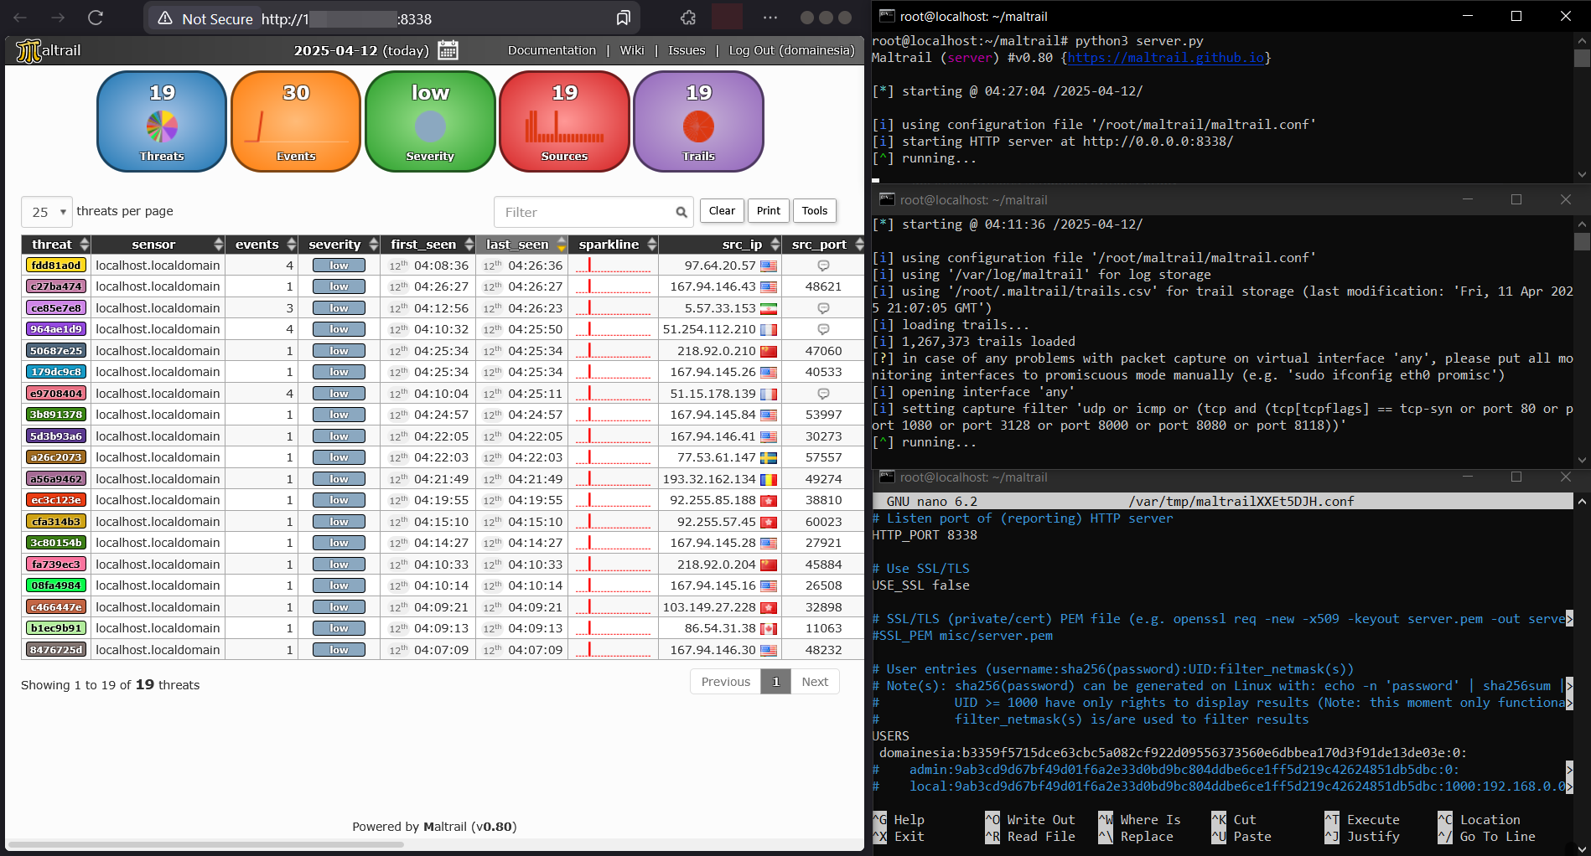Image resolution: width=1591 pixels, height=856 pixels.
Task: Click threat tag c27ba474
Action: click(x=56, y=286)
